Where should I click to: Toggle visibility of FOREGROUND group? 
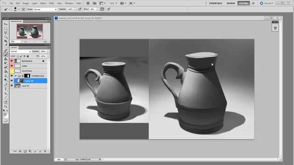(x=12, y=76)
